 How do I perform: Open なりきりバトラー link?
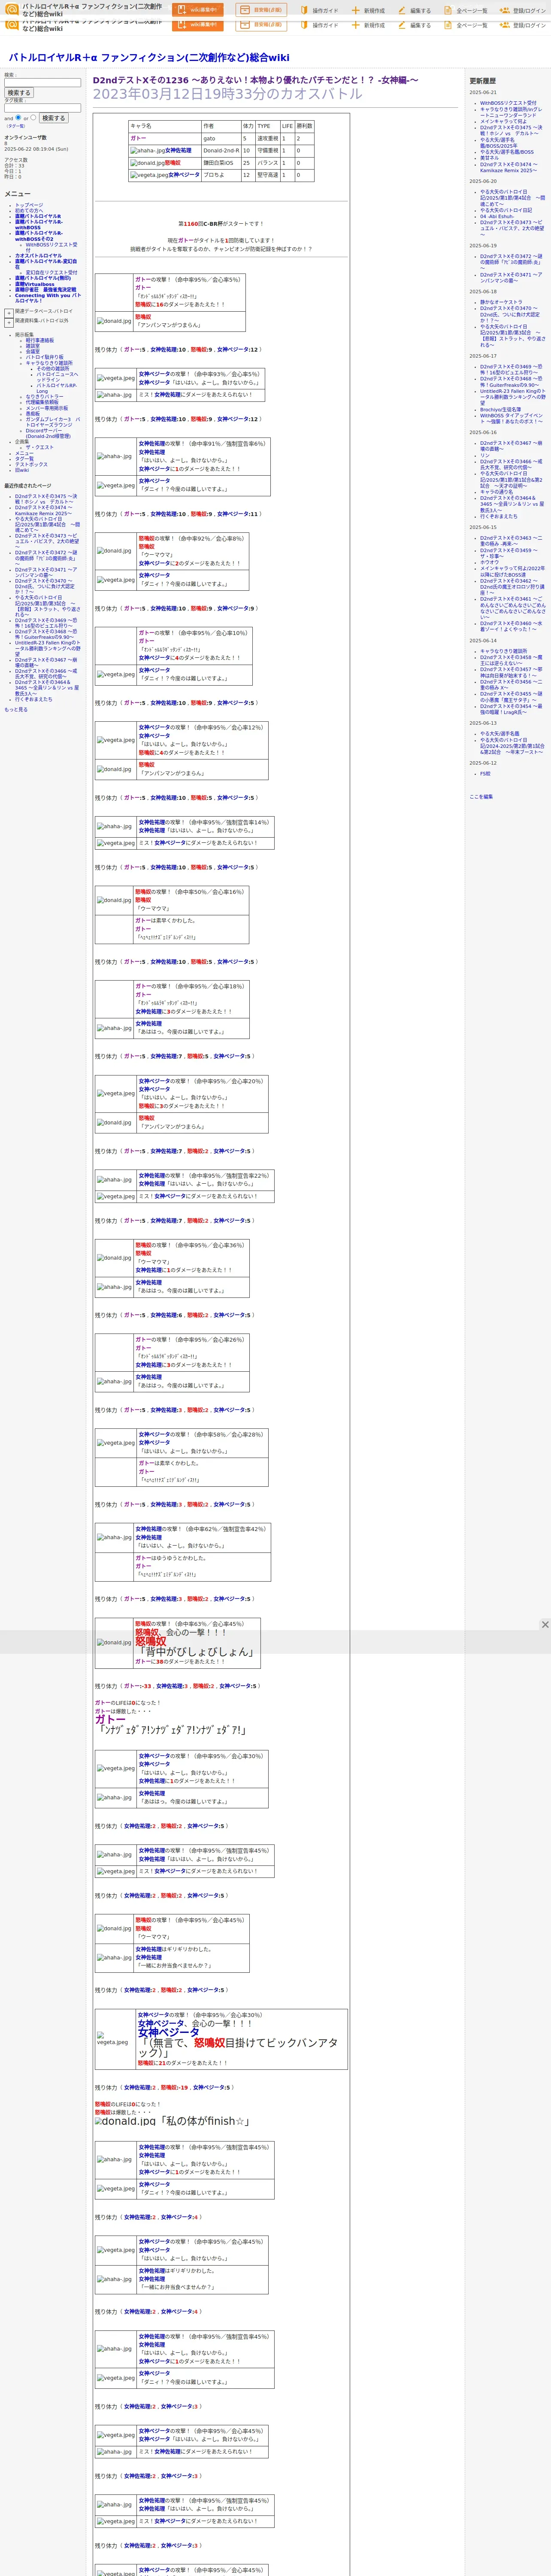(45, 397)
